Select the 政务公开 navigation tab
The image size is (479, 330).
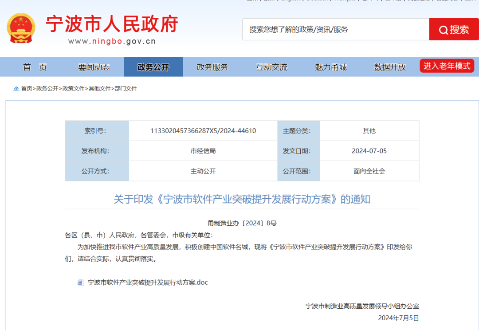pos(153,67)
